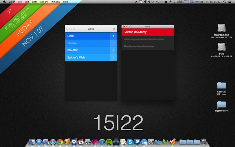Open Clear checkmark icon in dock

coord(172,141)
